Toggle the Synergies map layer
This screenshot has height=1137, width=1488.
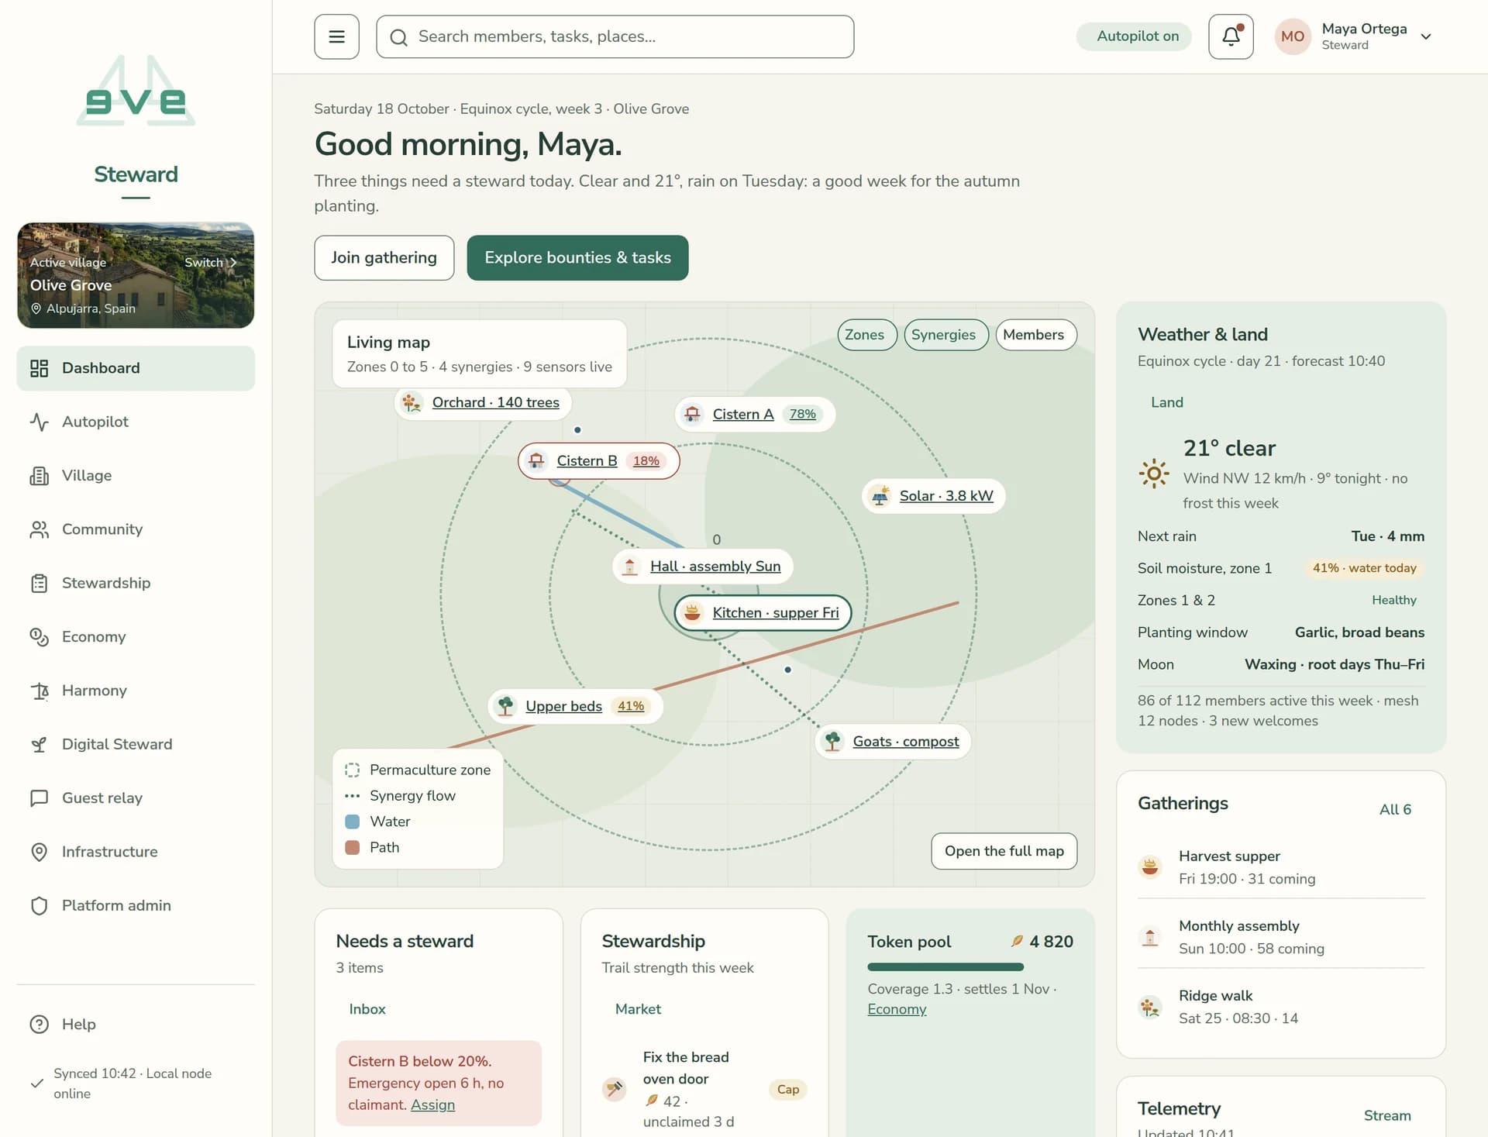(x=946, y=335)
